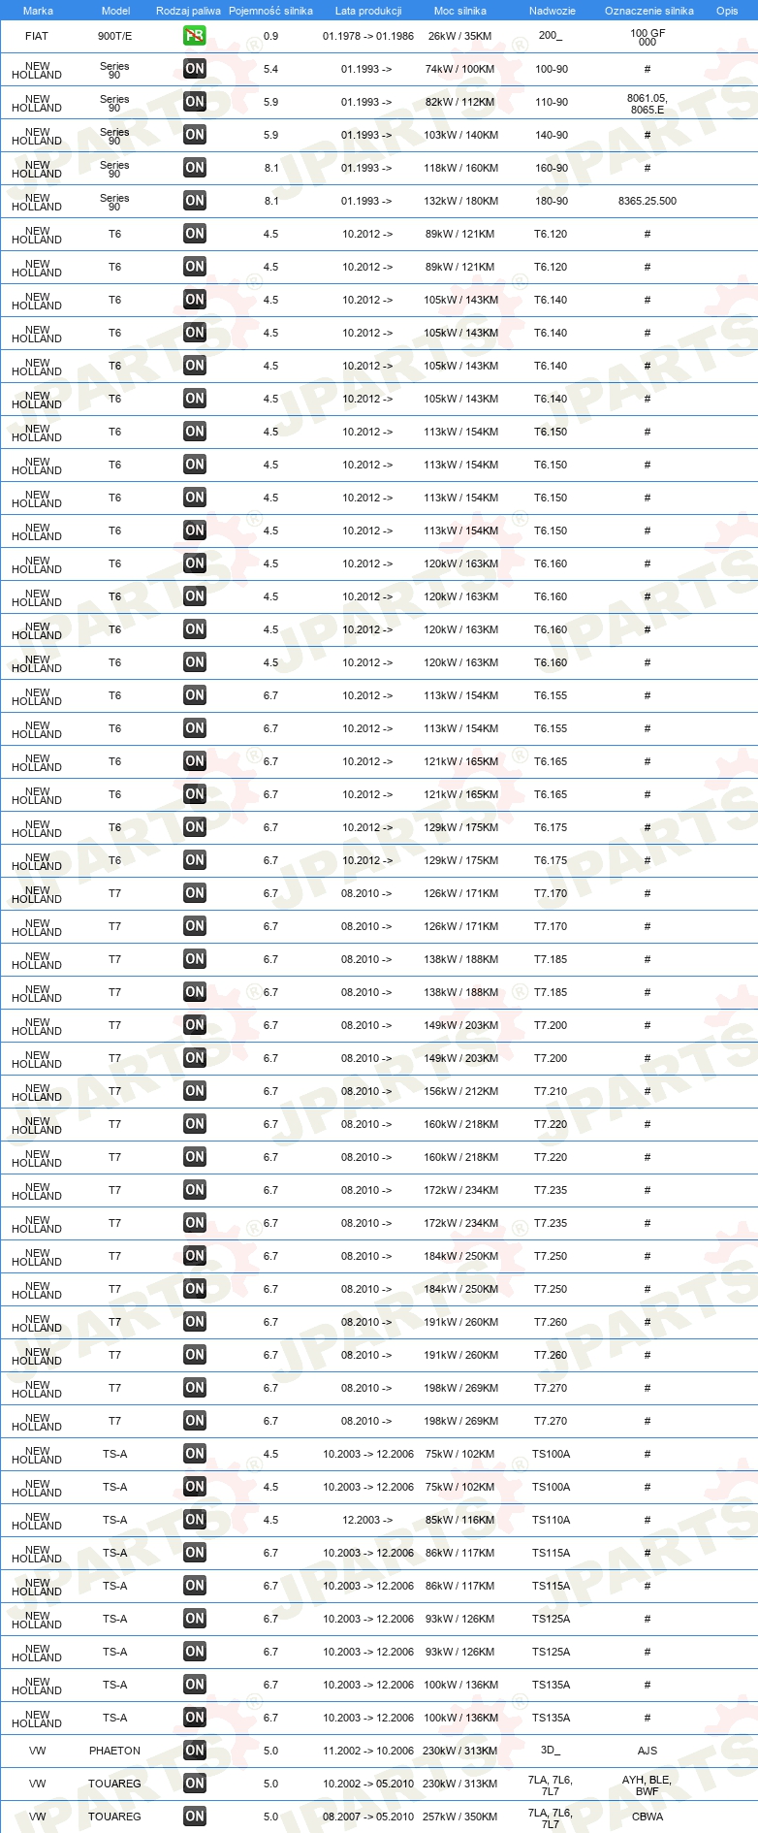Select the 100-90 body cell
Image resolution: width=758 pixels, height=1833 pixels.
(552, 69)
